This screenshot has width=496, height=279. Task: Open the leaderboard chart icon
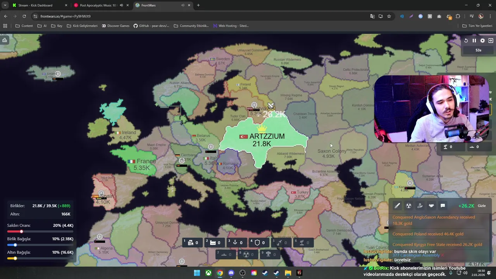[5, 40]
